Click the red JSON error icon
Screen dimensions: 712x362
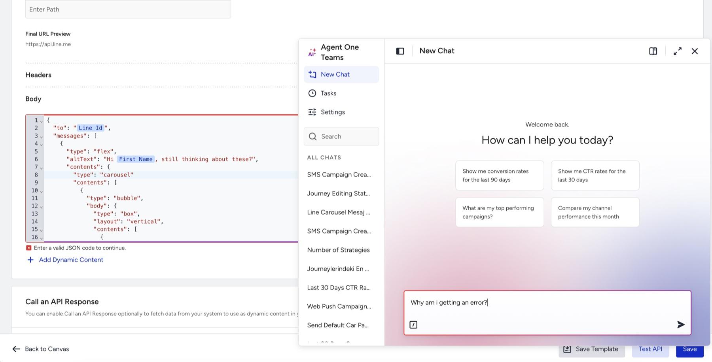(x=28, y=248)
